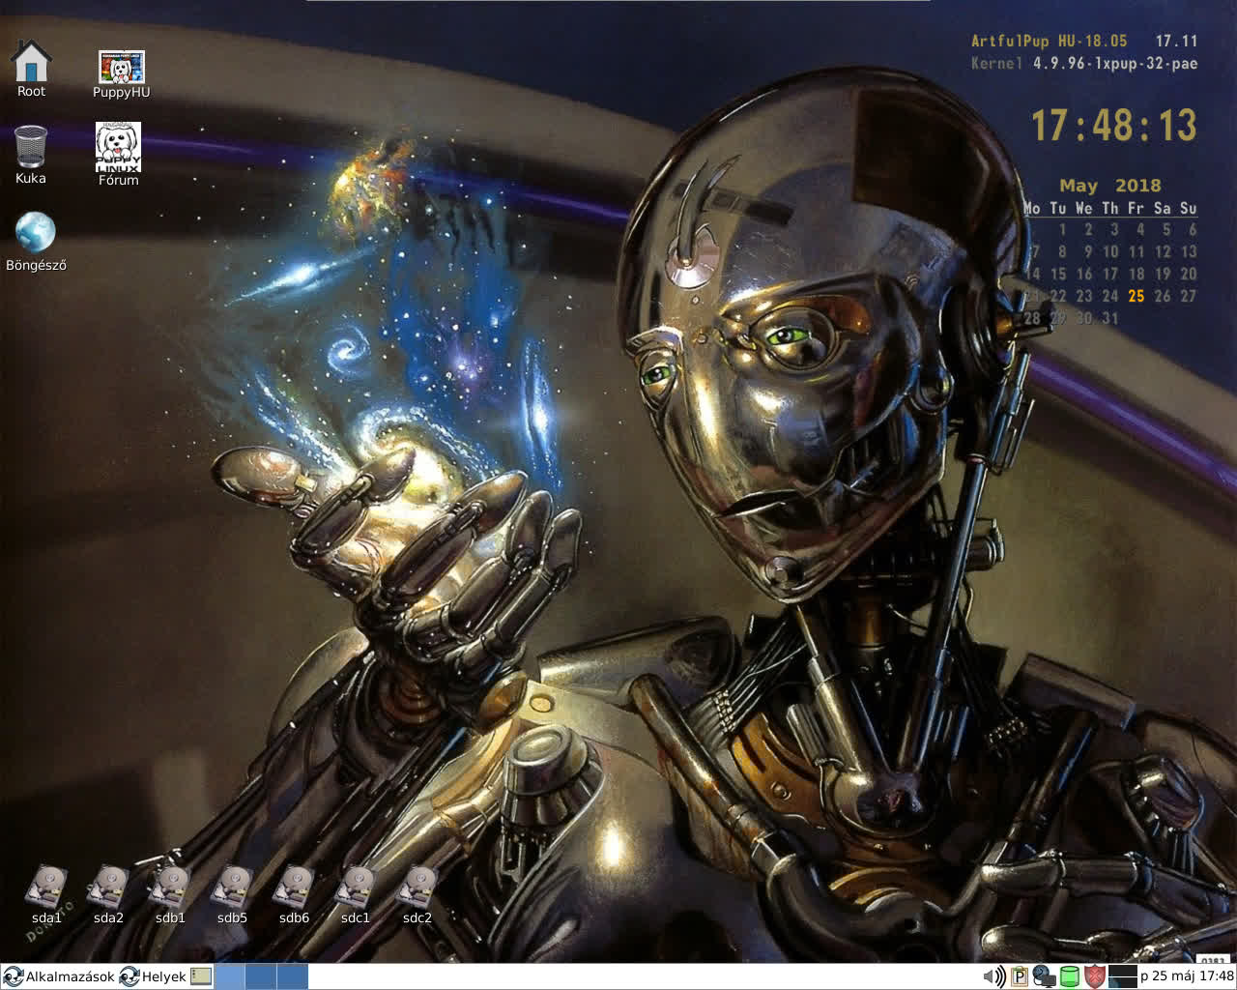This screenshot has width=1237, height=990.
Task: Open the Alkalmazások applications menu
Action: [x=59, y=976]
